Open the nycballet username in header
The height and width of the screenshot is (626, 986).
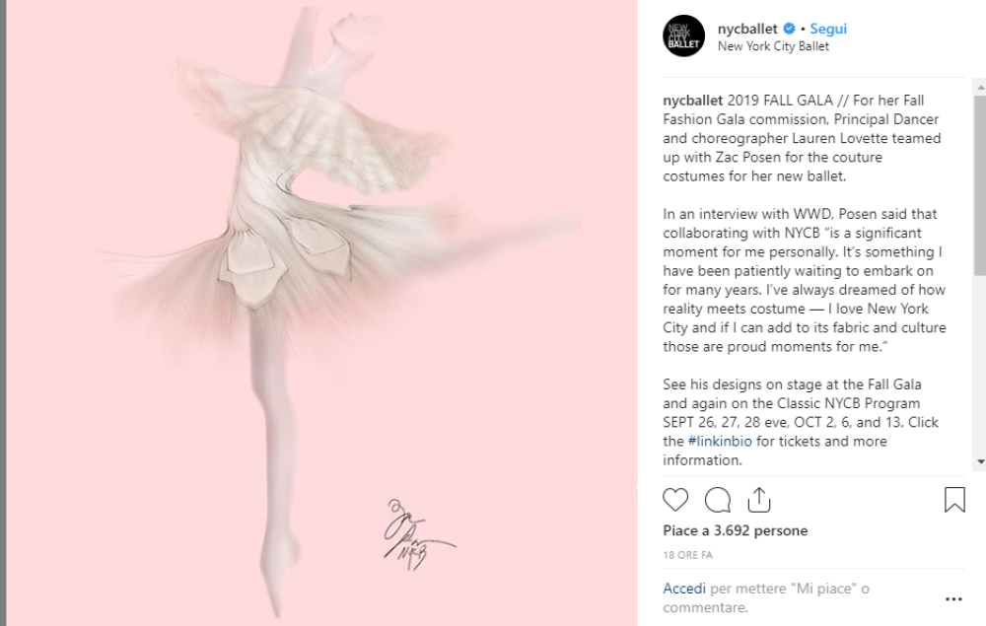tap(747, 29)
